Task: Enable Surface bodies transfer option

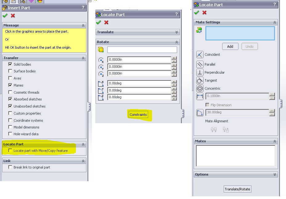Action: pos(10,71)
